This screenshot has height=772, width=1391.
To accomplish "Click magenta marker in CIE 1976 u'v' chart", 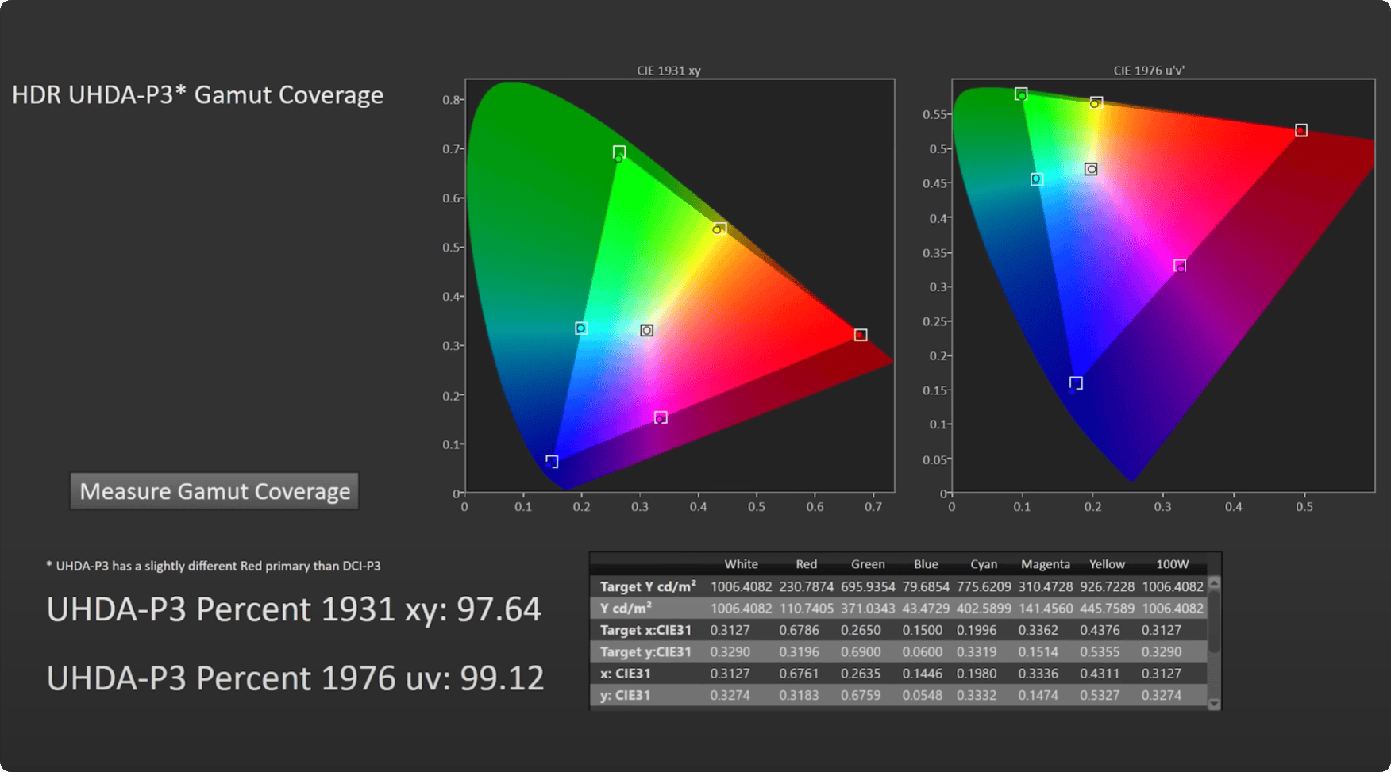I will [1180, 266].
